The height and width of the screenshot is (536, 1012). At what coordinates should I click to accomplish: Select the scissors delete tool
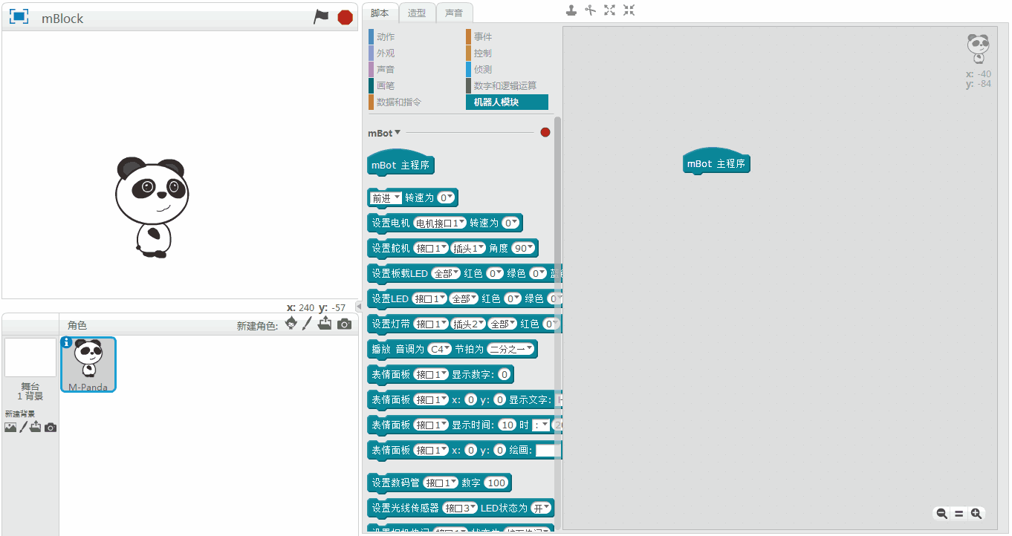click(590, 10)
